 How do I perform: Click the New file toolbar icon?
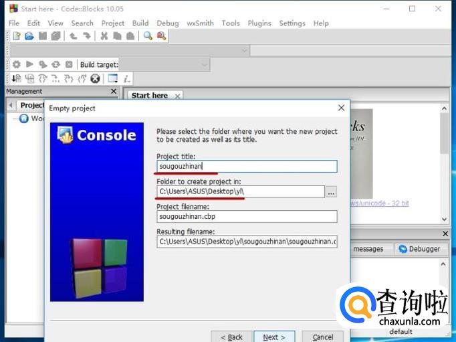coord(17,36)
